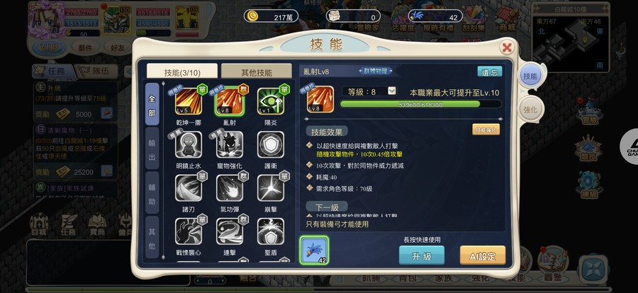Switch to the 其他技能 tab
The width and height of the screenshot is (638, 293).
(x=257, y=71)
